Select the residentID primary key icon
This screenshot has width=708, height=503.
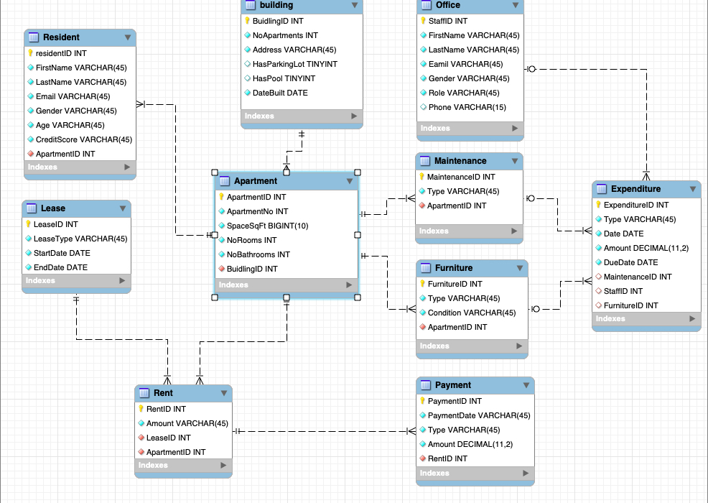point(30,53)
